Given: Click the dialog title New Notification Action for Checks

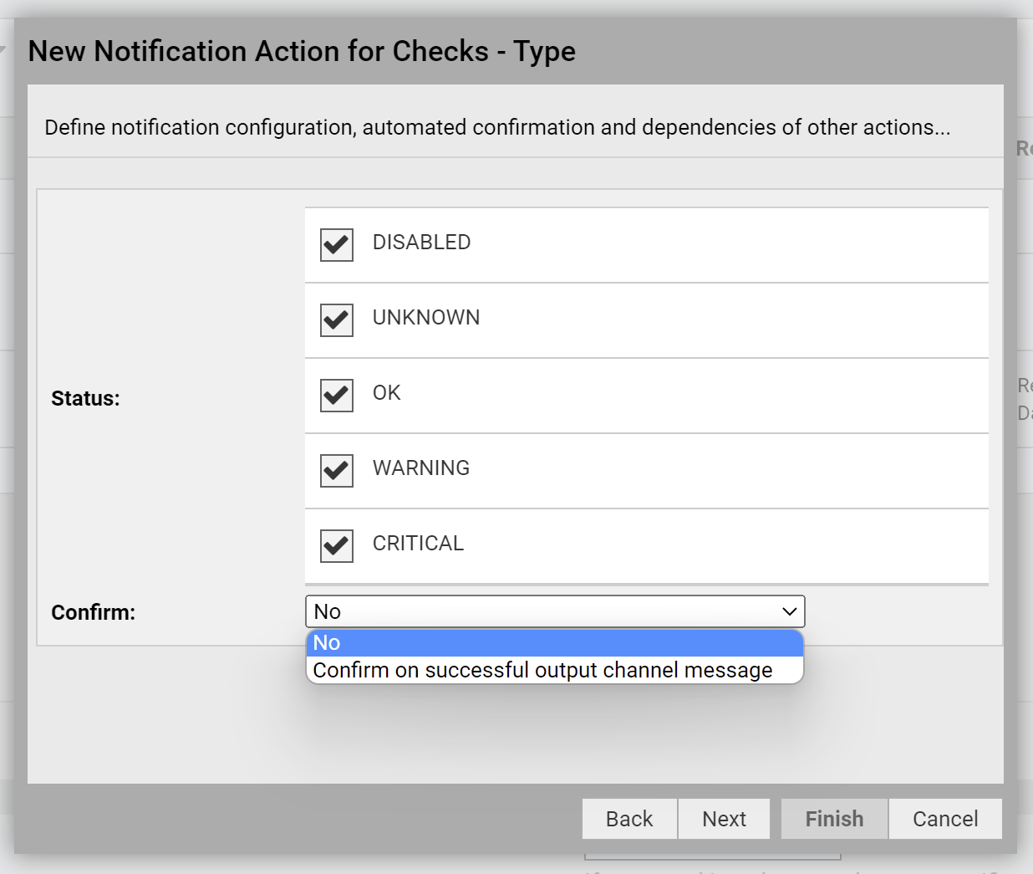Looking at the screenshot, I should [x=303, y=51].
